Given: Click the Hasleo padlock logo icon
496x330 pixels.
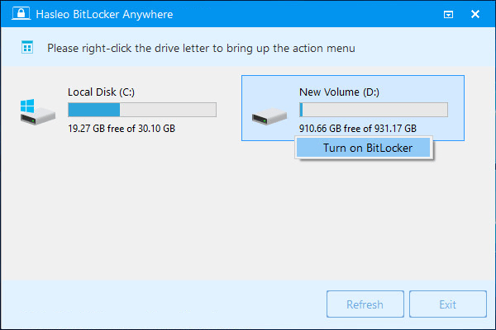Looking at the screenshot, I should pos(21,13).
